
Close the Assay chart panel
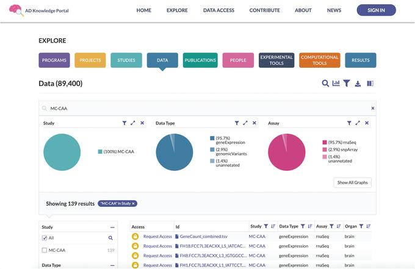367,123
